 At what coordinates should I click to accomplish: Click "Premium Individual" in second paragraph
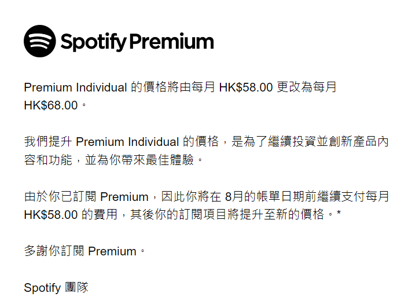coord(127,142)
